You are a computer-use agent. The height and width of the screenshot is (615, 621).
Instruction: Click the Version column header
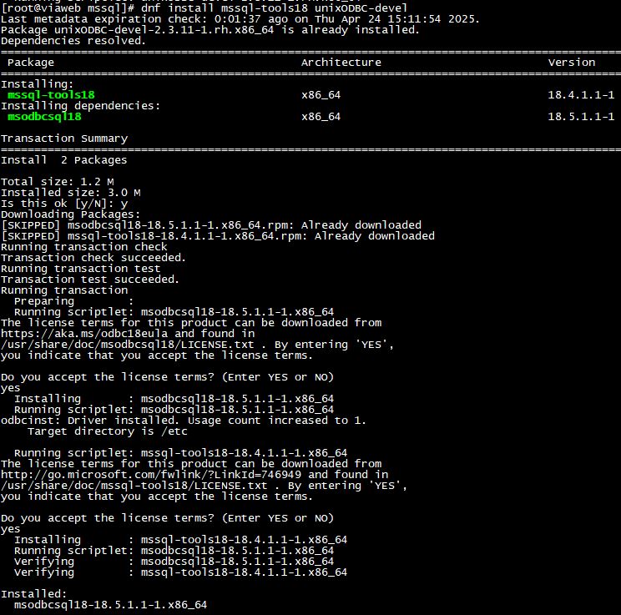(572, 63)
